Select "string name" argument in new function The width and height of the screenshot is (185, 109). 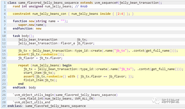[46, 21]
